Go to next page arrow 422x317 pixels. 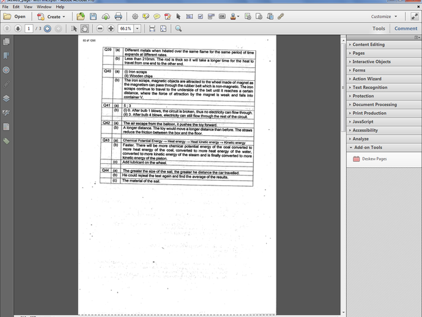tap(18, 29)
